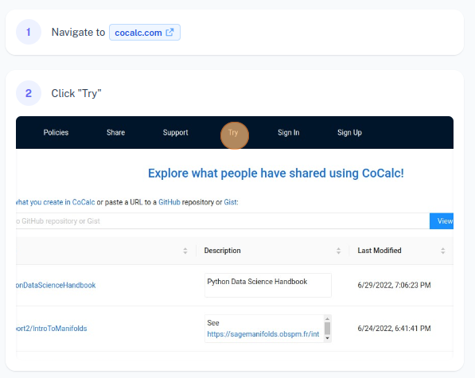Viewport: 475px width, 378px height.
Task: Click the IntroToManifolds description scrollbar thumb
Action: tap(327, 328)
